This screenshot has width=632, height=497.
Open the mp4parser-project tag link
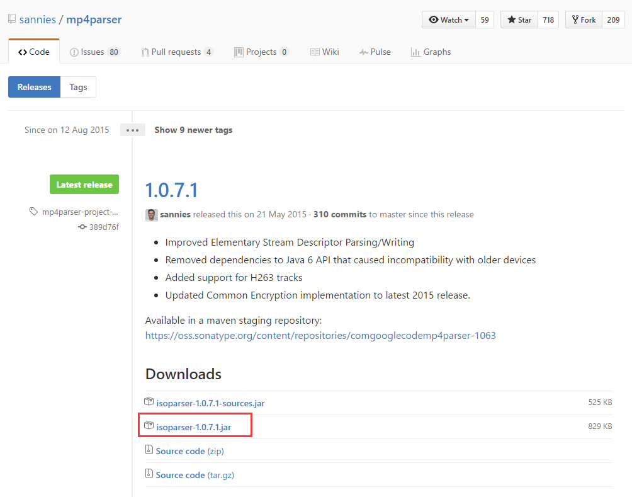[80, 212]
